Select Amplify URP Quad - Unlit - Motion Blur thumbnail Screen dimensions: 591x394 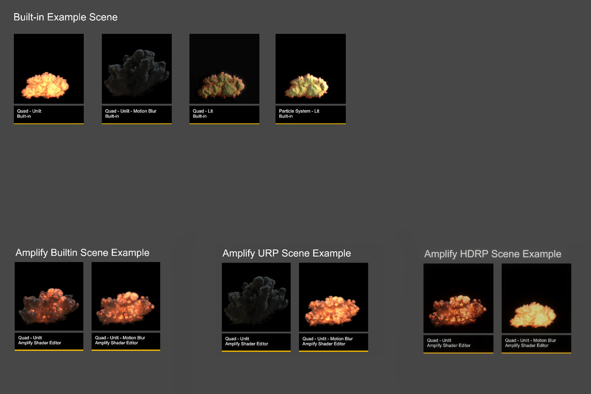point(333,297)
